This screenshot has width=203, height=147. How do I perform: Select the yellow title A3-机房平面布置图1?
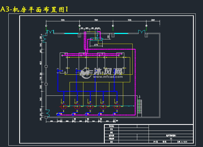[34, 9]
